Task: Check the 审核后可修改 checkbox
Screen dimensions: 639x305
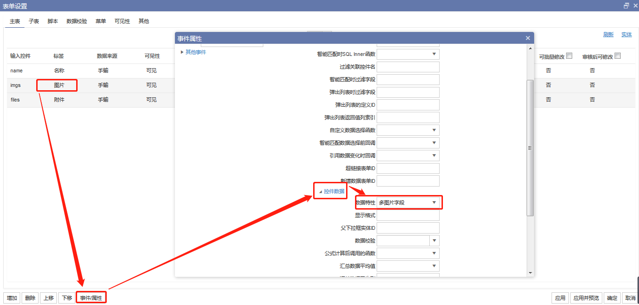Action: click(x=617, y=55)
